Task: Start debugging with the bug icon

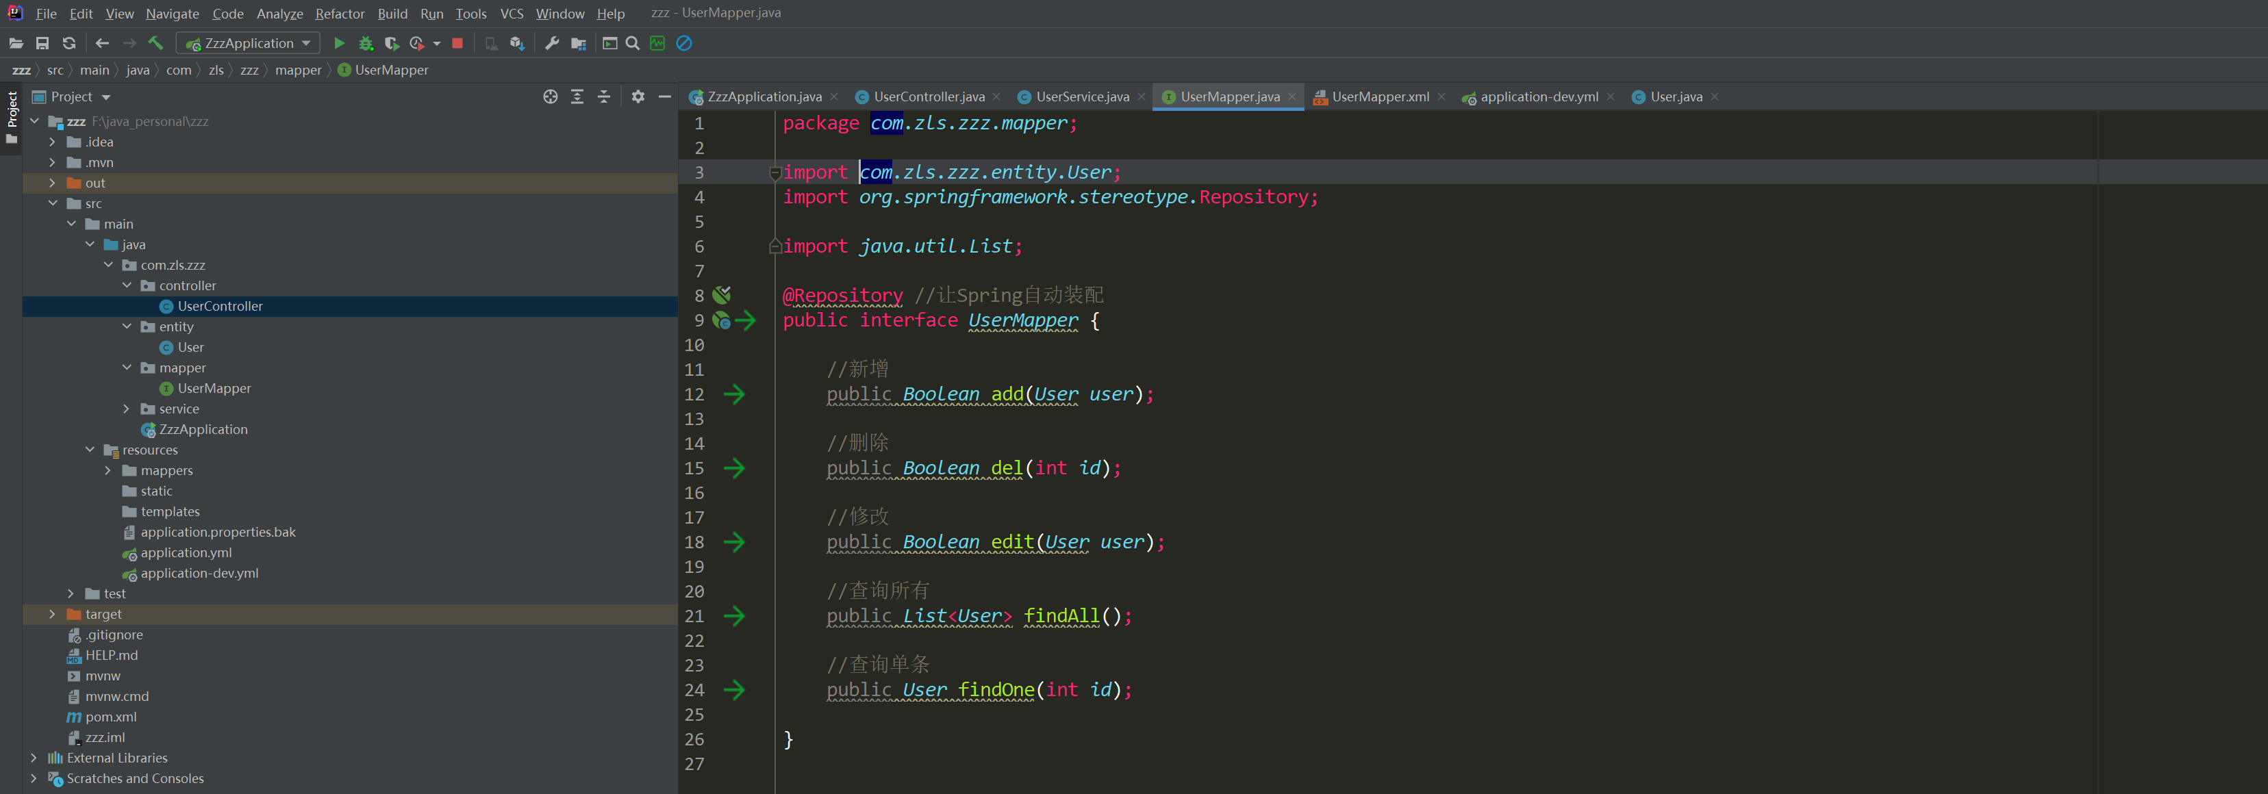Action: [366, 43]
